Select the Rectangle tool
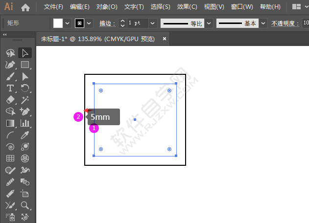309x223 pixels. (25, 65)
